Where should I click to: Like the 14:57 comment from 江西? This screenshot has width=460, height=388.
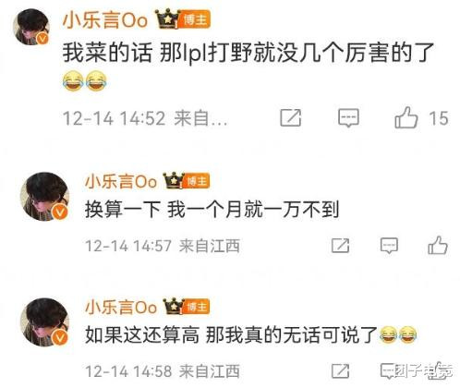[x=438, y=246]
